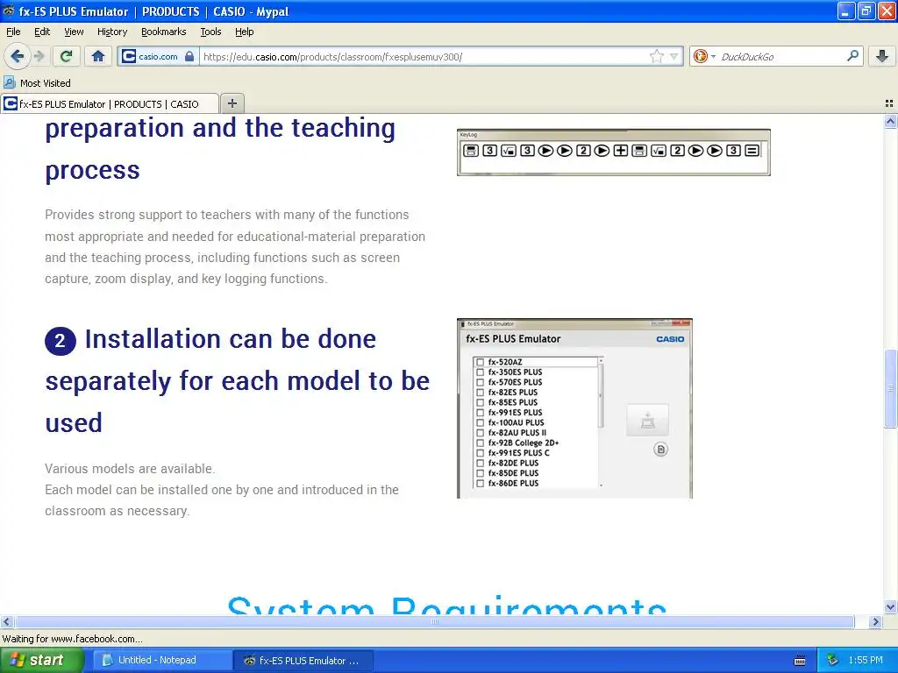The width and height of the screenshot is (898, 673).
Task: Click the equals key icon in KeyLog
Action: tap(752, 151)
